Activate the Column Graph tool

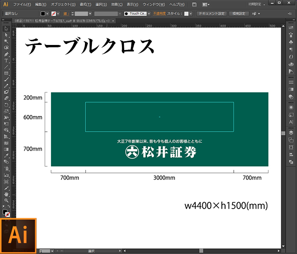tap(6, 175)
